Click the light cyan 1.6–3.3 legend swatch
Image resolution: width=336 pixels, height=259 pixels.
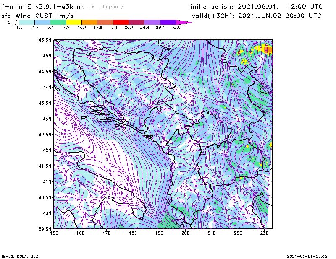click(27, 22)
